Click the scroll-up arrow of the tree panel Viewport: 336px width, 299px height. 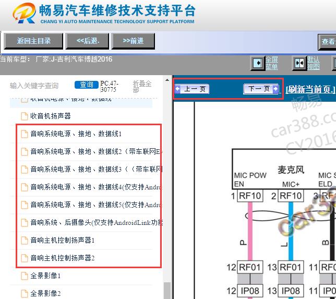click(x=167, y=80)
